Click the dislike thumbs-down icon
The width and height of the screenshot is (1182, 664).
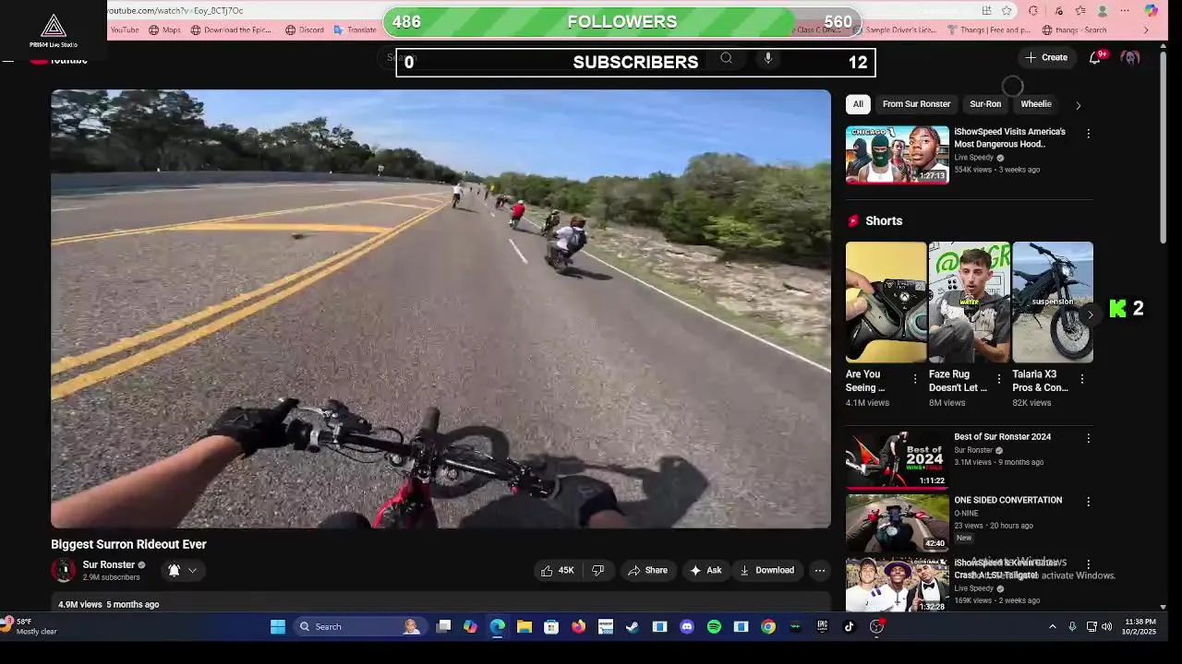click(x=597, y=570)
